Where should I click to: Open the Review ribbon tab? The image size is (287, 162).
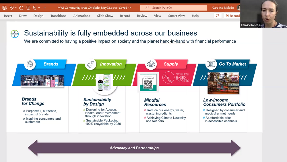142,16
